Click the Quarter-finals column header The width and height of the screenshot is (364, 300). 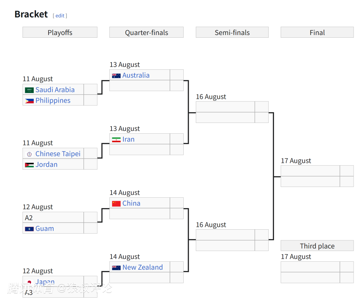(146, 33)
